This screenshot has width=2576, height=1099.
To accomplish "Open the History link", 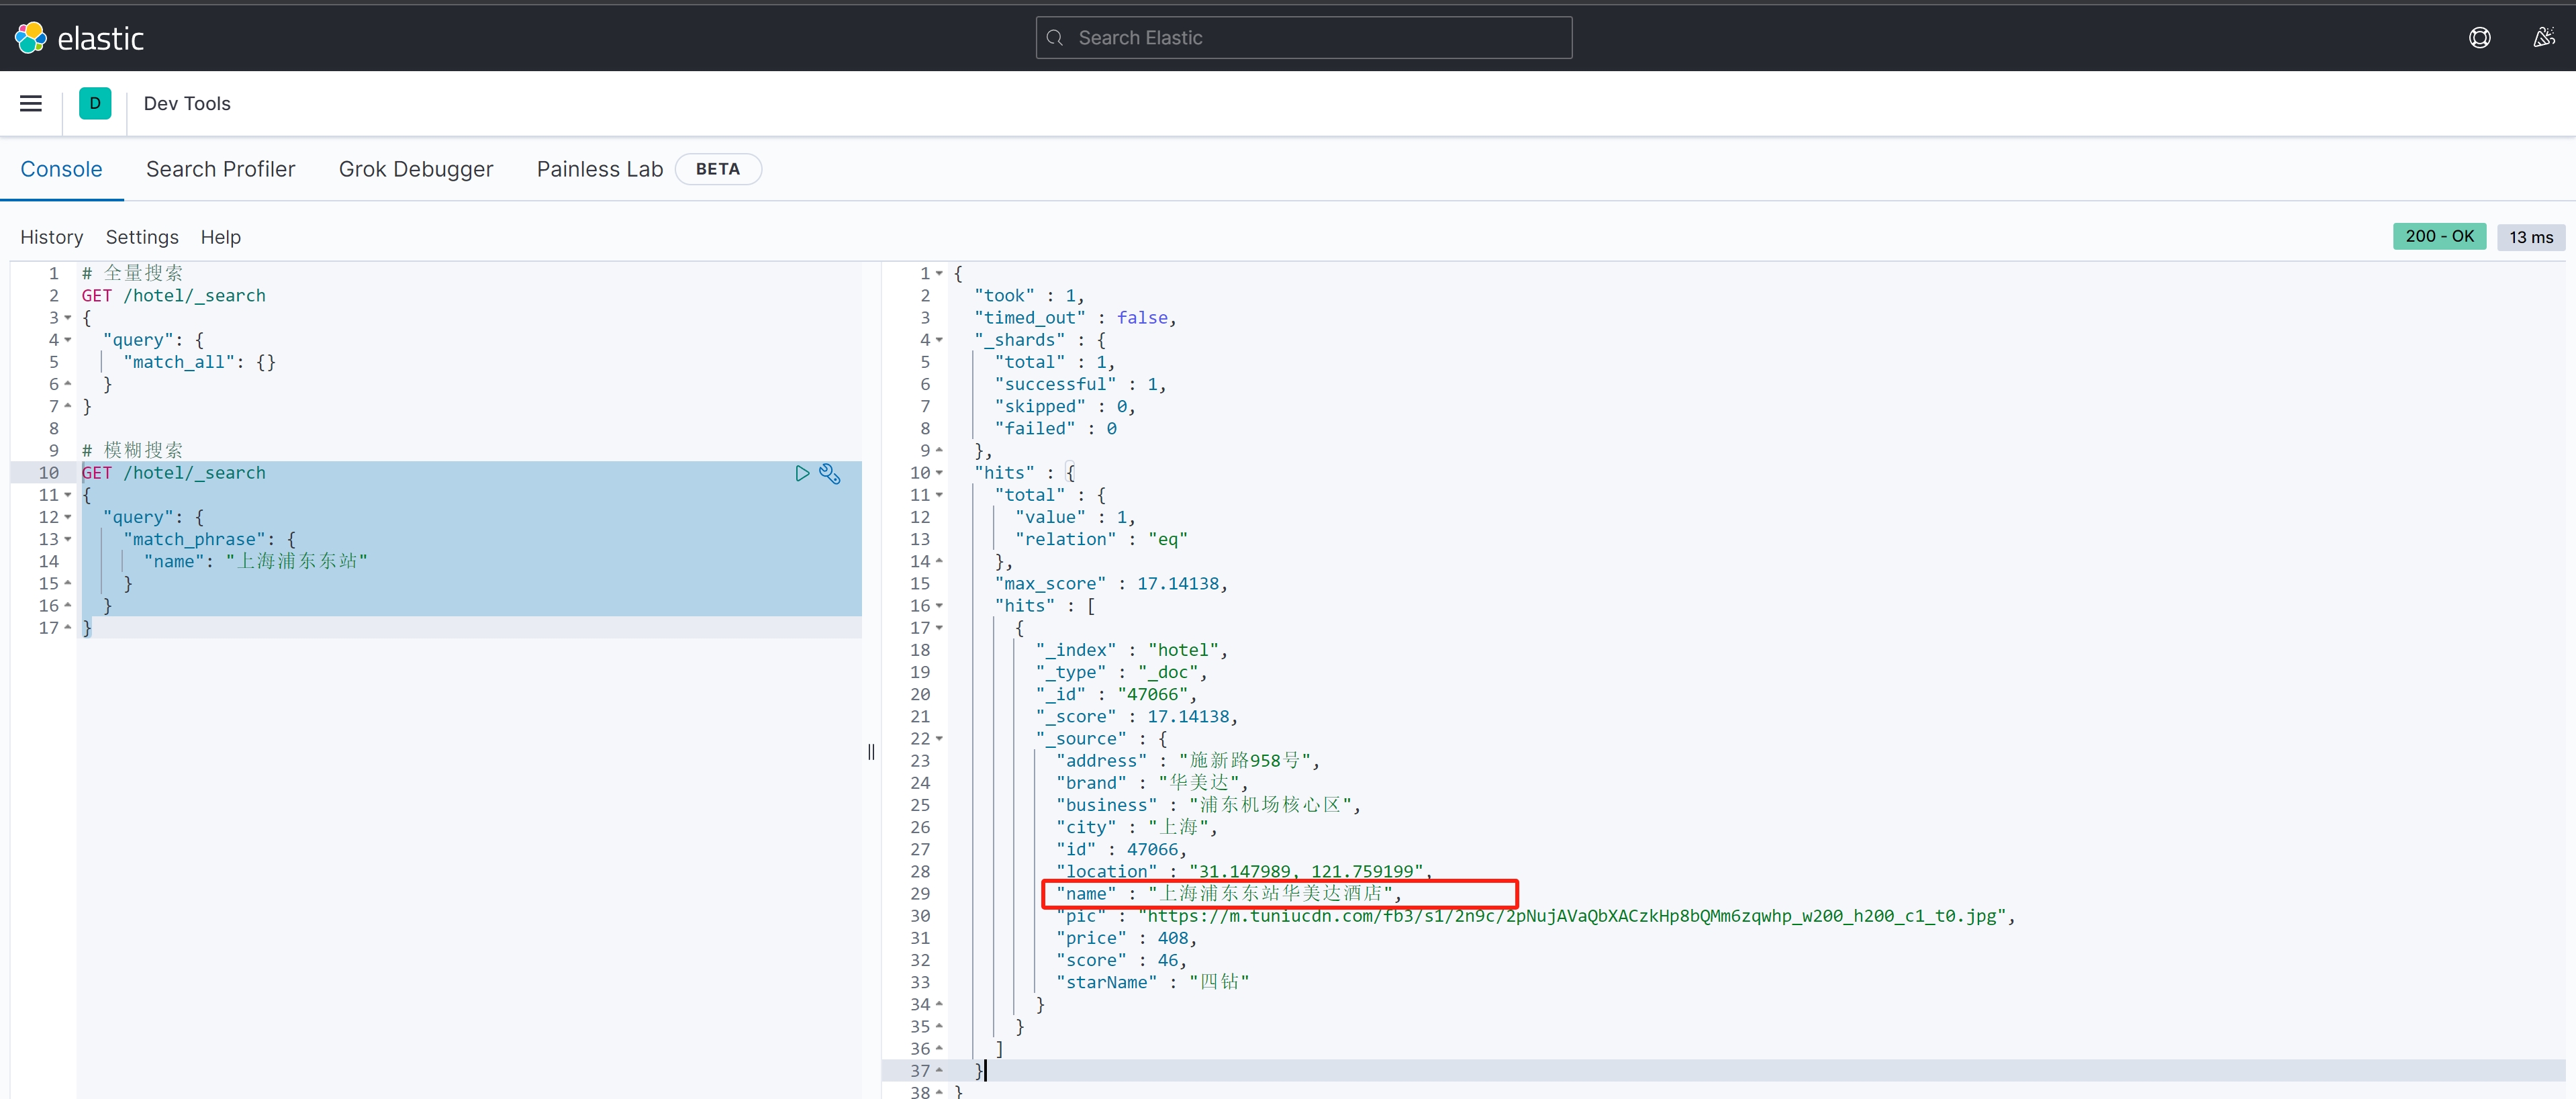I will [x=51, y=237].
